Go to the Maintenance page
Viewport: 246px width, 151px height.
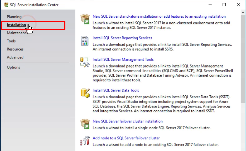pyautogui.click(x=17, y=33)
